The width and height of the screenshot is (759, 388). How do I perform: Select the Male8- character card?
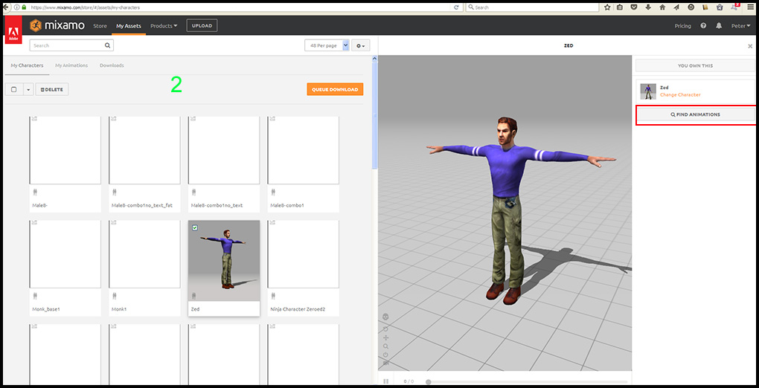click(x=65, y=164)
